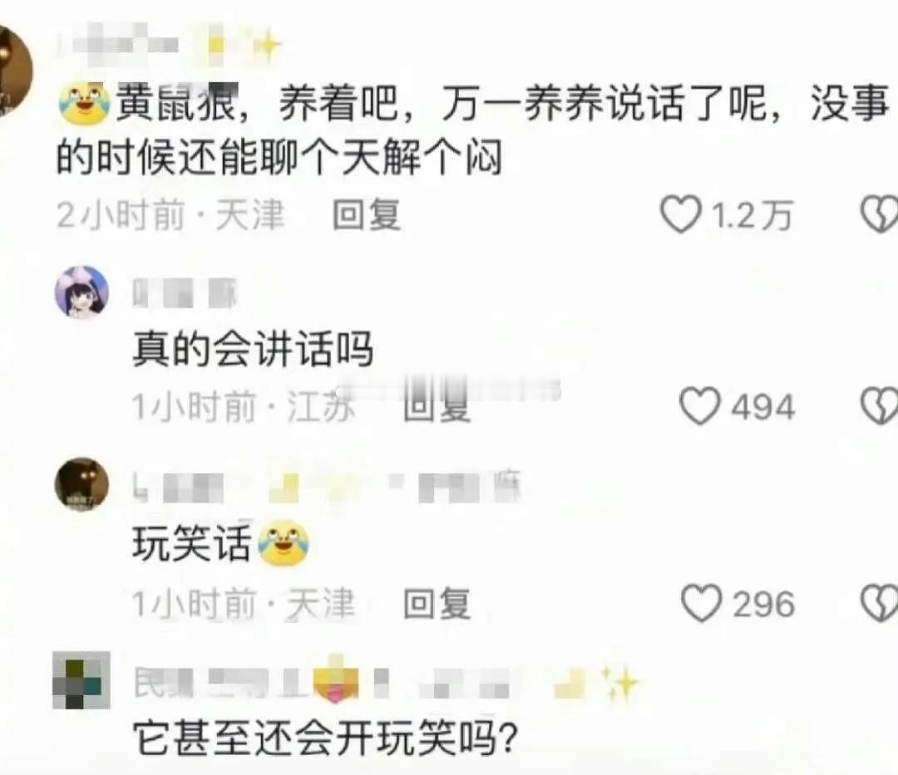Like the 1.2万 top comment heart
The height and width of the screenshot is (775, 898).
point(681,214)
